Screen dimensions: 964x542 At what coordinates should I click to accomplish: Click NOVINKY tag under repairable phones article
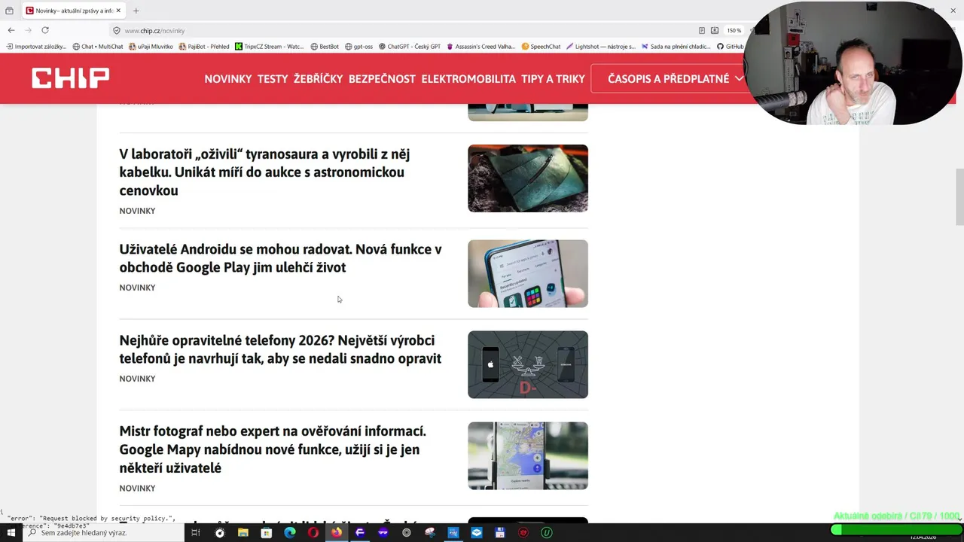tap(137, 379)
